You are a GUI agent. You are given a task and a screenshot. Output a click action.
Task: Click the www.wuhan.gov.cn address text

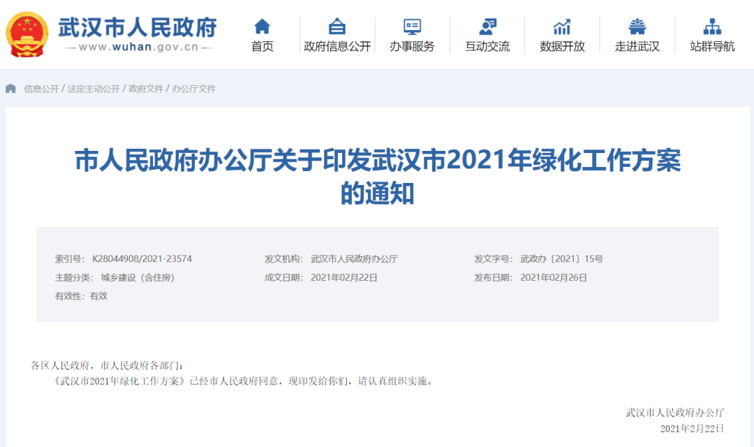(x=138, y=47)
